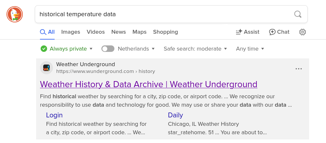Image resolution: width=326 pixels, height=143 pixels.
Task: Click the DuckDuckGo duck logo
Action: tap(15, 14)
